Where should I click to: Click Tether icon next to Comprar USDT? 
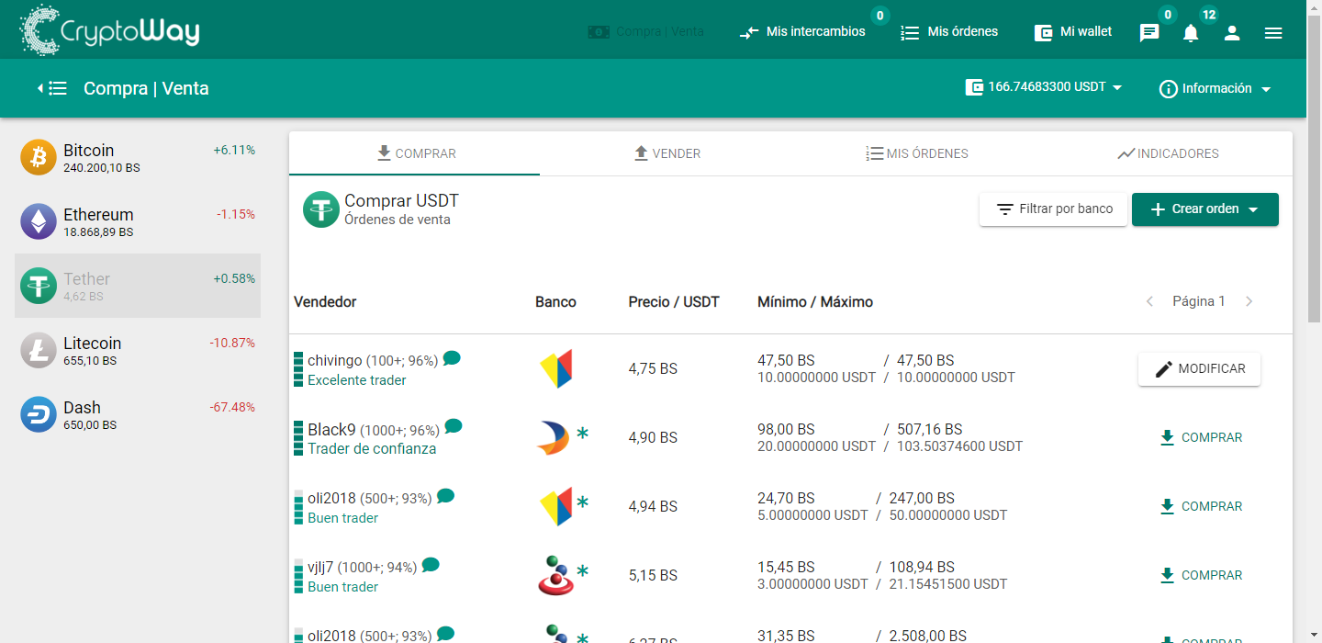pos(321,209)
